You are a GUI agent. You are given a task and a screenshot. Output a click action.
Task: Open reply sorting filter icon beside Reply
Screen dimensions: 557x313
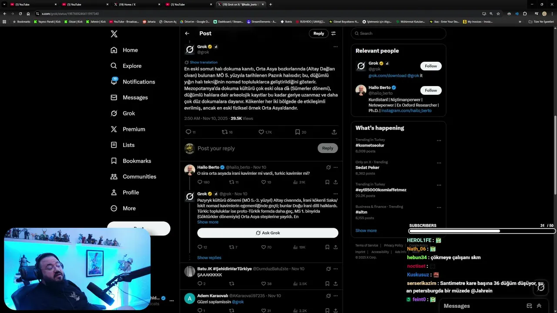pyautogui.click(x=333, y=33)
